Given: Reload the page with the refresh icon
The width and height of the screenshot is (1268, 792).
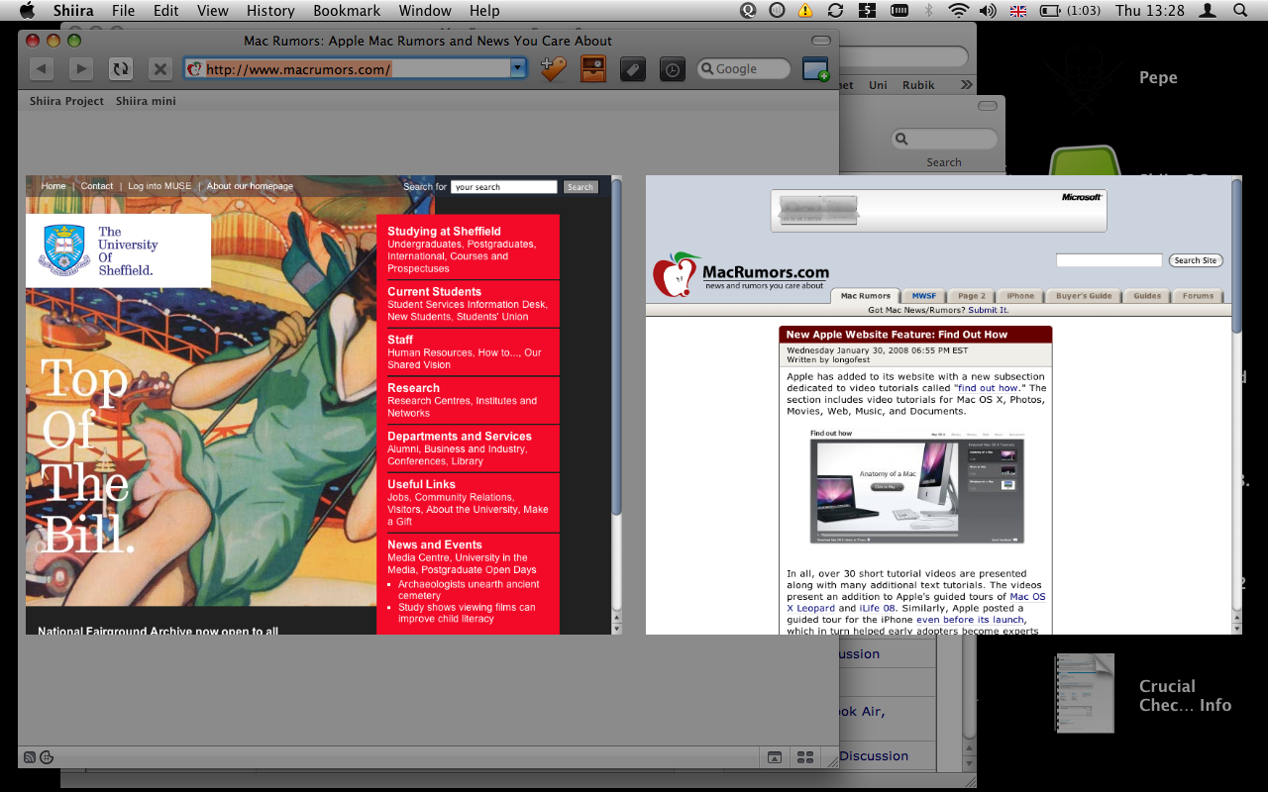Looking at the screenshot, I should pyautogui.click(x=121, y=68).
